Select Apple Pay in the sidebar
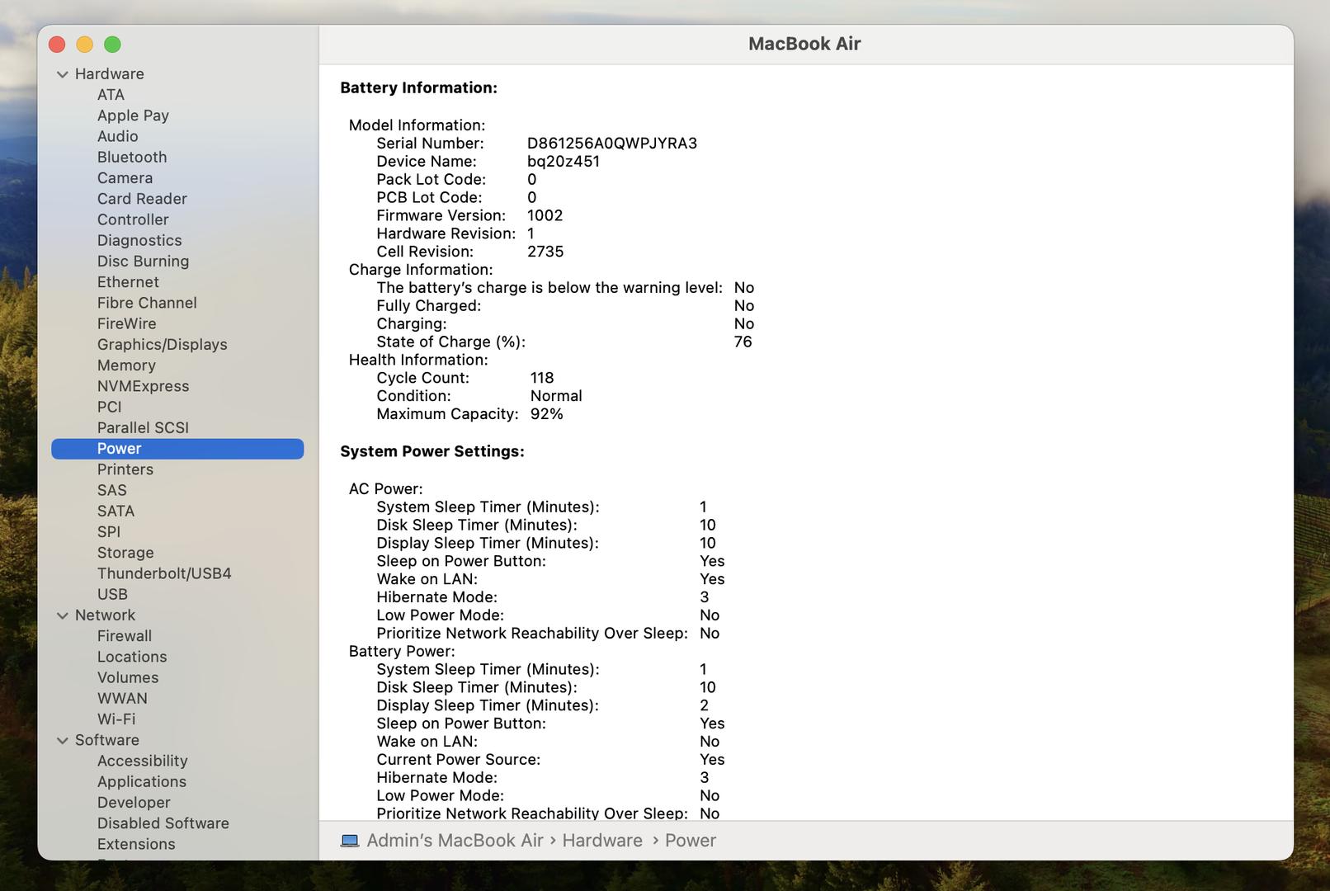The width and height of the screenshot is (1330, 891). click(x=133, y=115)
